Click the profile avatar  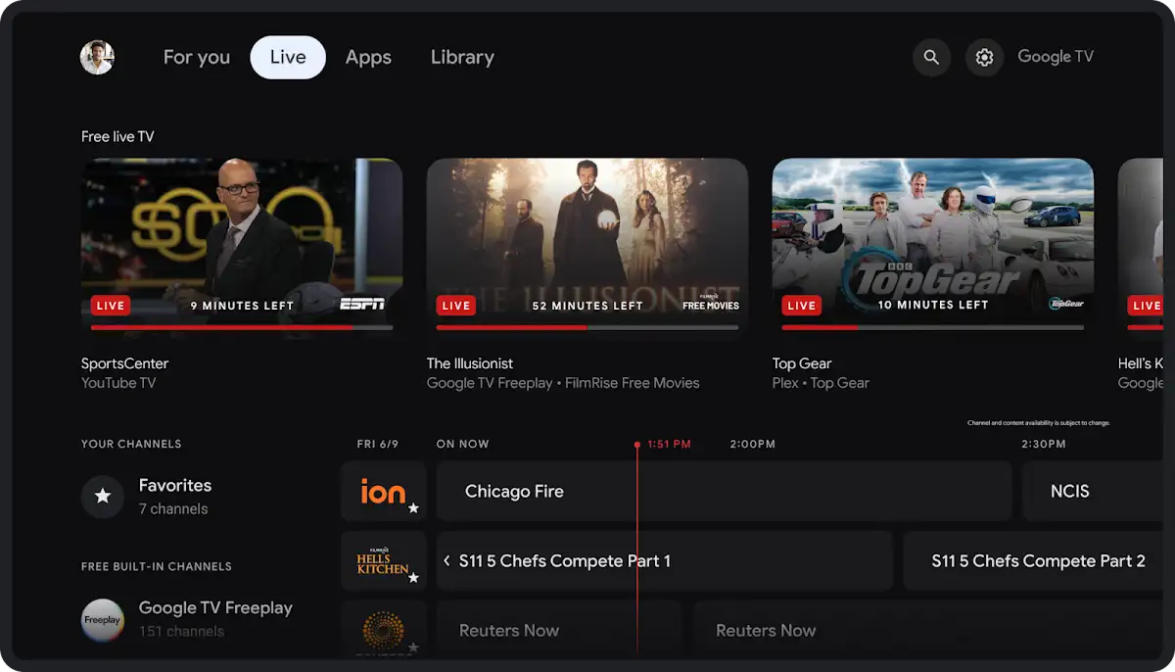[96, 57]
